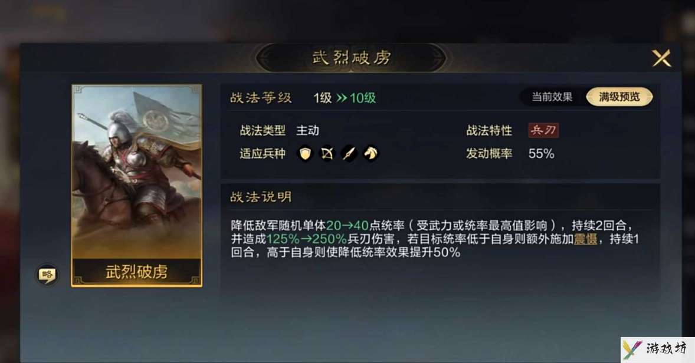Click the 55% activation probability value

click(541, 154)
